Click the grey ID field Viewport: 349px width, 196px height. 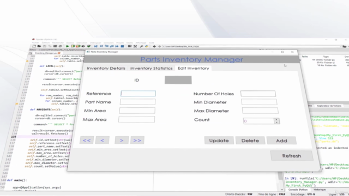[x=178, y=80]
